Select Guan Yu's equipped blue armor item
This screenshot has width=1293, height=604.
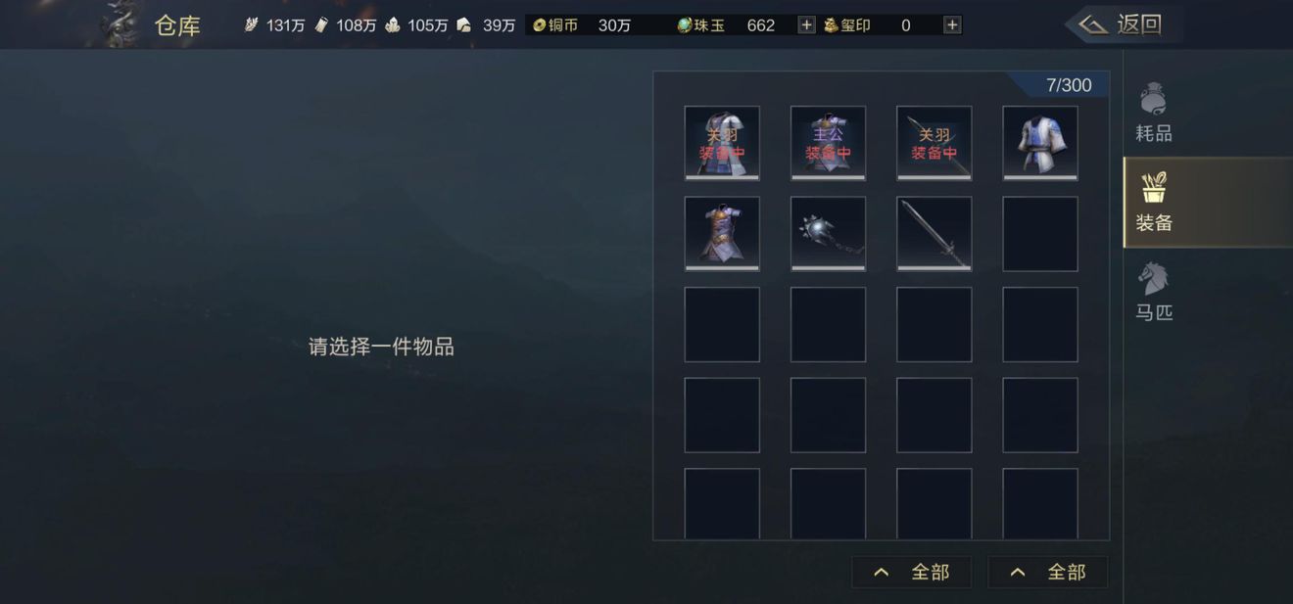click(722, 143)
